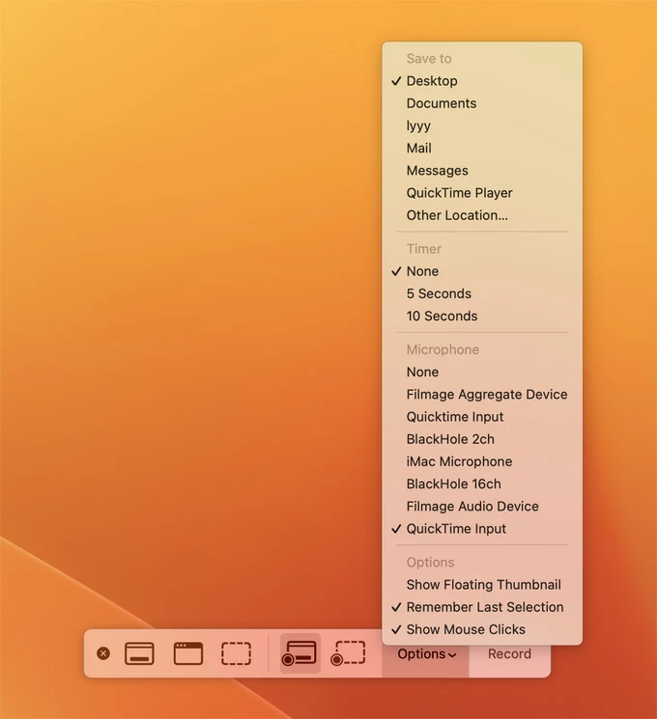The image size is (657, 719).
Task: Set timer to 5 Seconds
Action: coord(439,293)
